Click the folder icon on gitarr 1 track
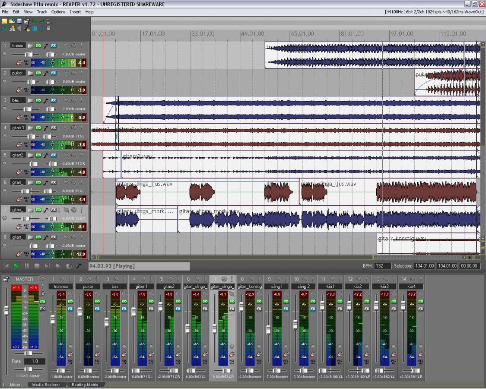486x389 pixels. pos(30,128)
